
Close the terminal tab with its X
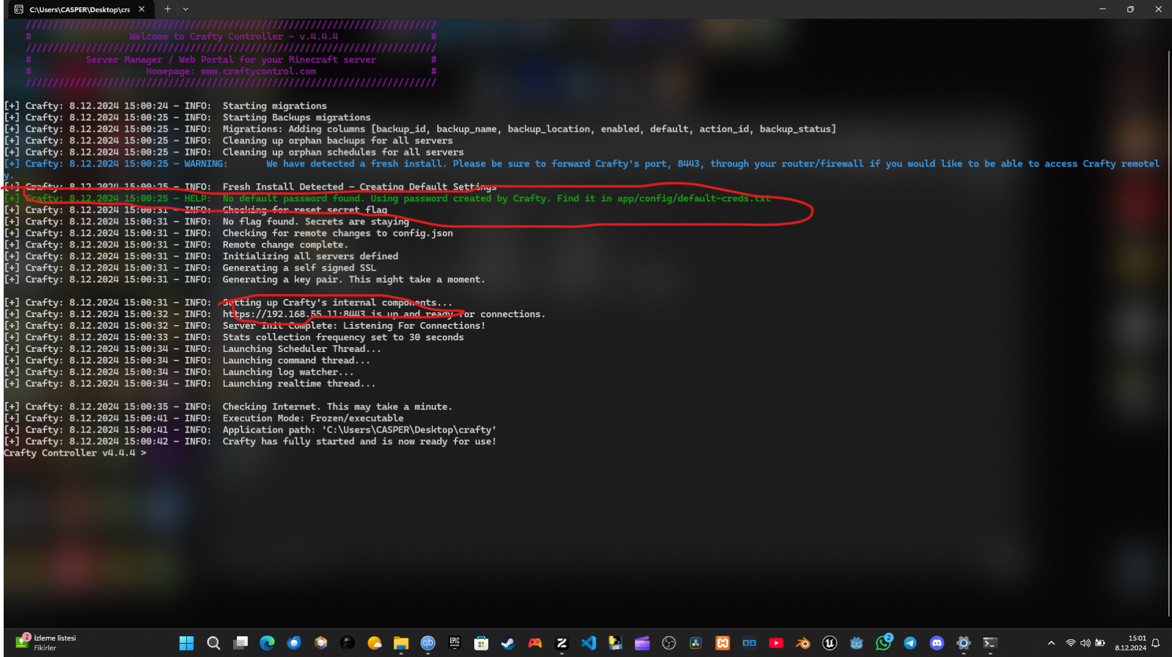(x=142, y=9)
